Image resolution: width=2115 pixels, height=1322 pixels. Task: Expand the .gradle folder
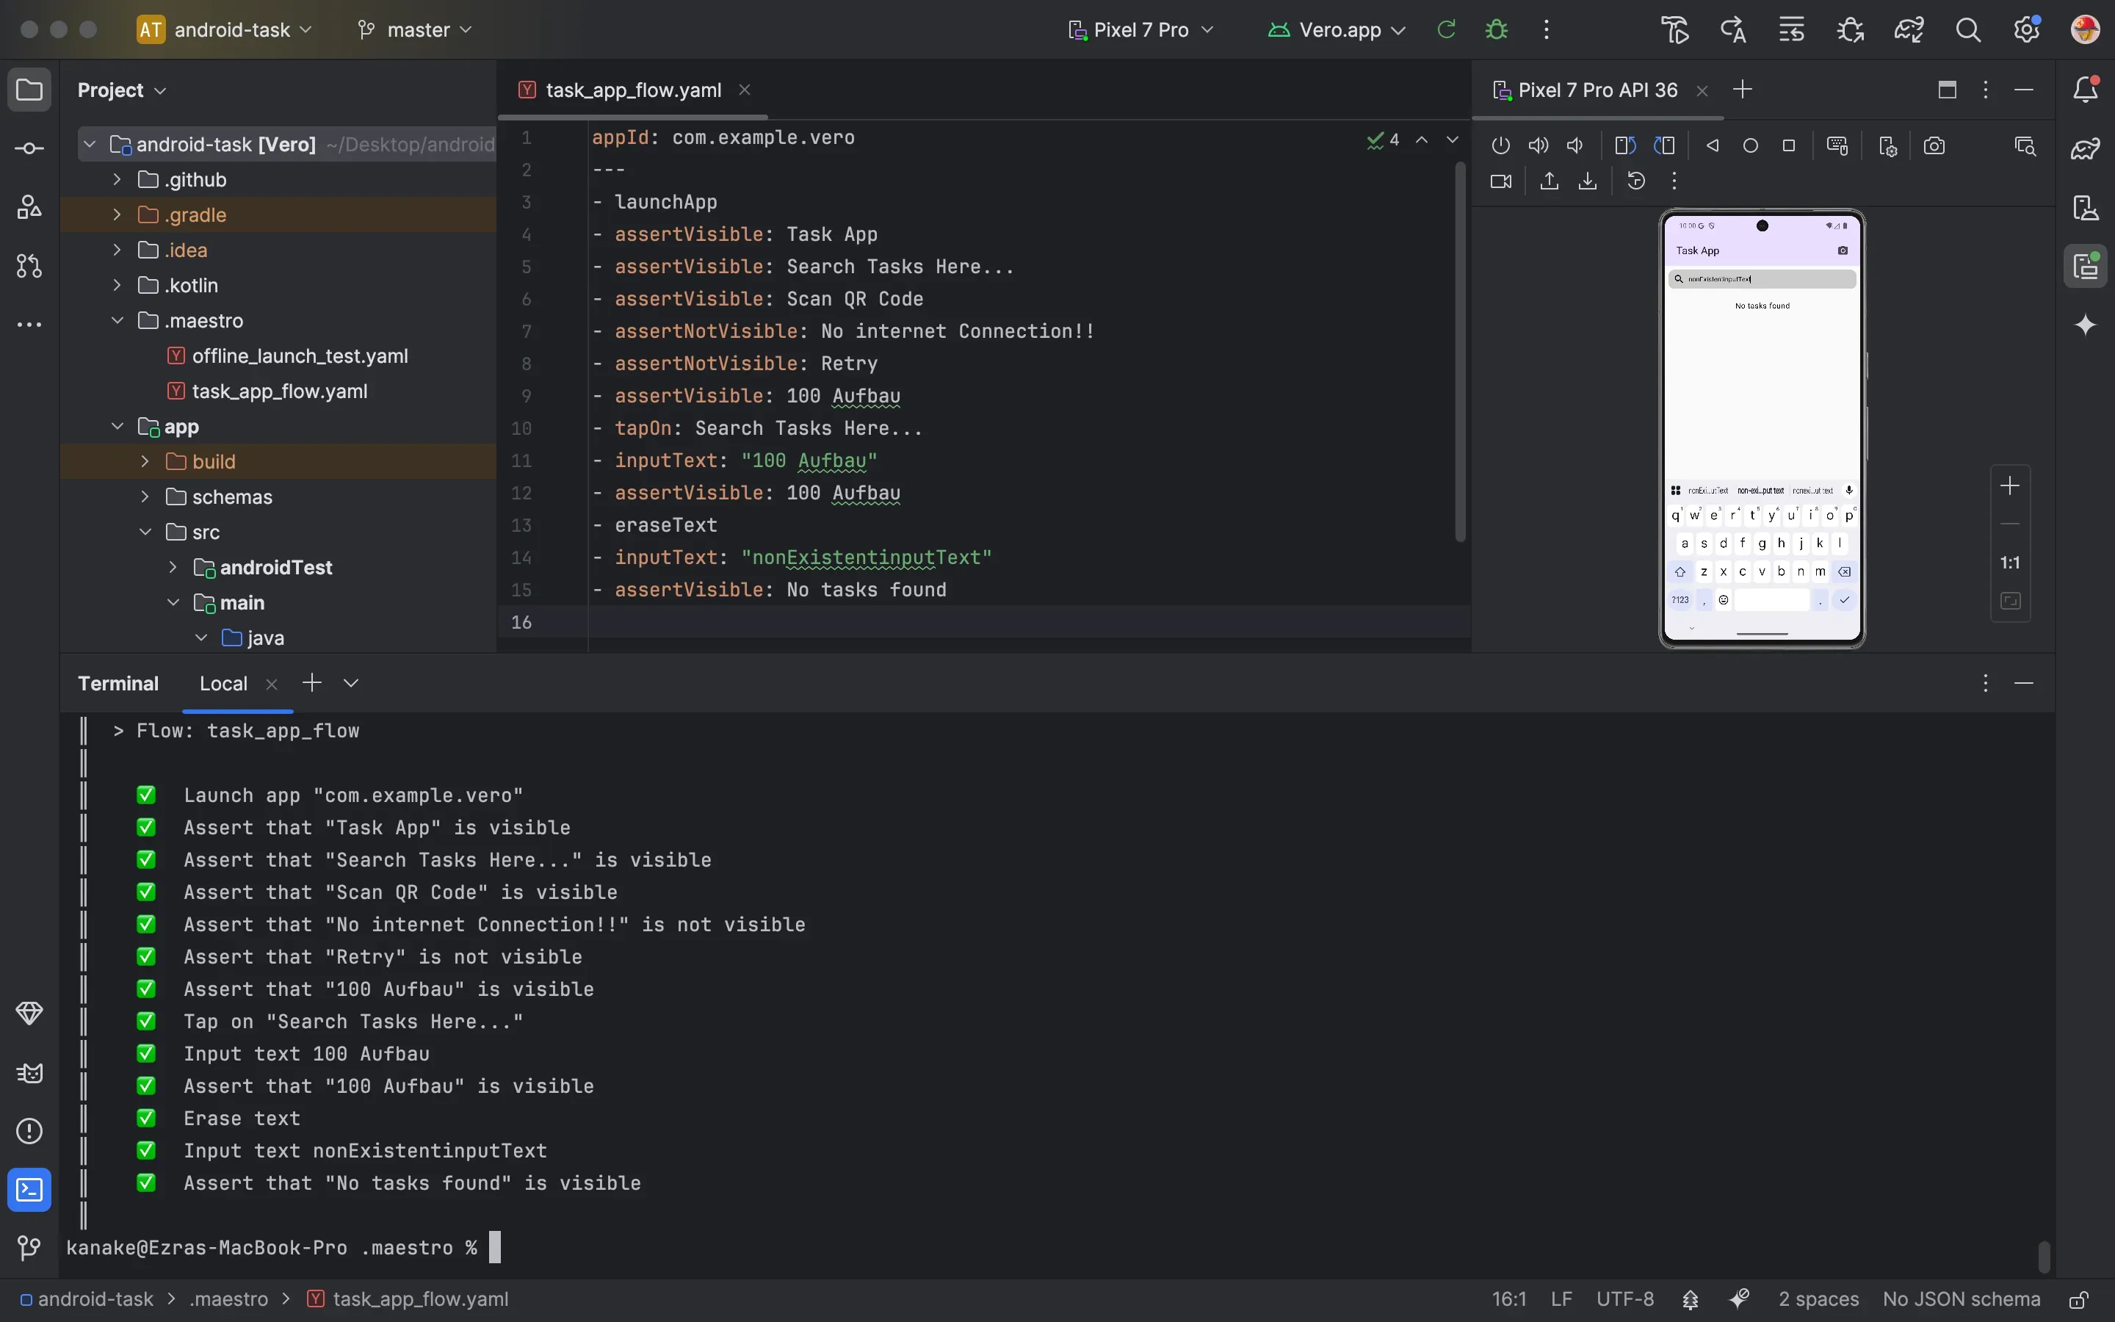click(x=117, y=215)
